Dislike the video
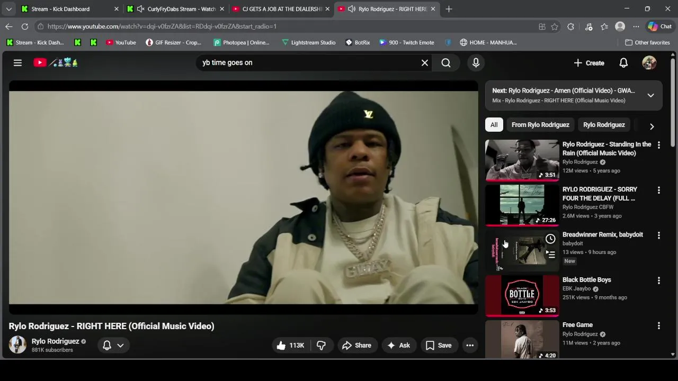Viewport: 678px width, 381px height. [321, 345]
